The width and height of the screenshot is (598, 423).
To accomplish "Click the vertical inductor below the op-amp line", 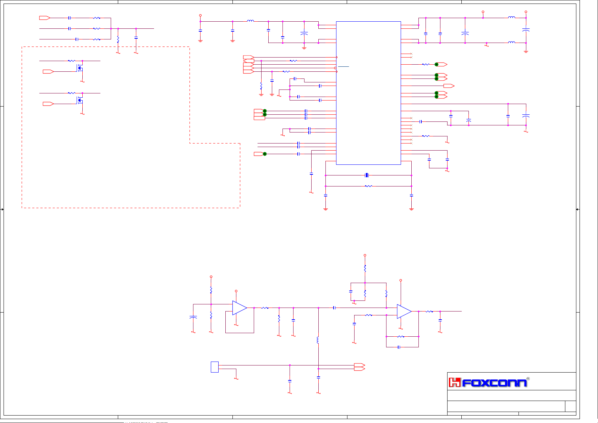I will click(x=318, y=340).
